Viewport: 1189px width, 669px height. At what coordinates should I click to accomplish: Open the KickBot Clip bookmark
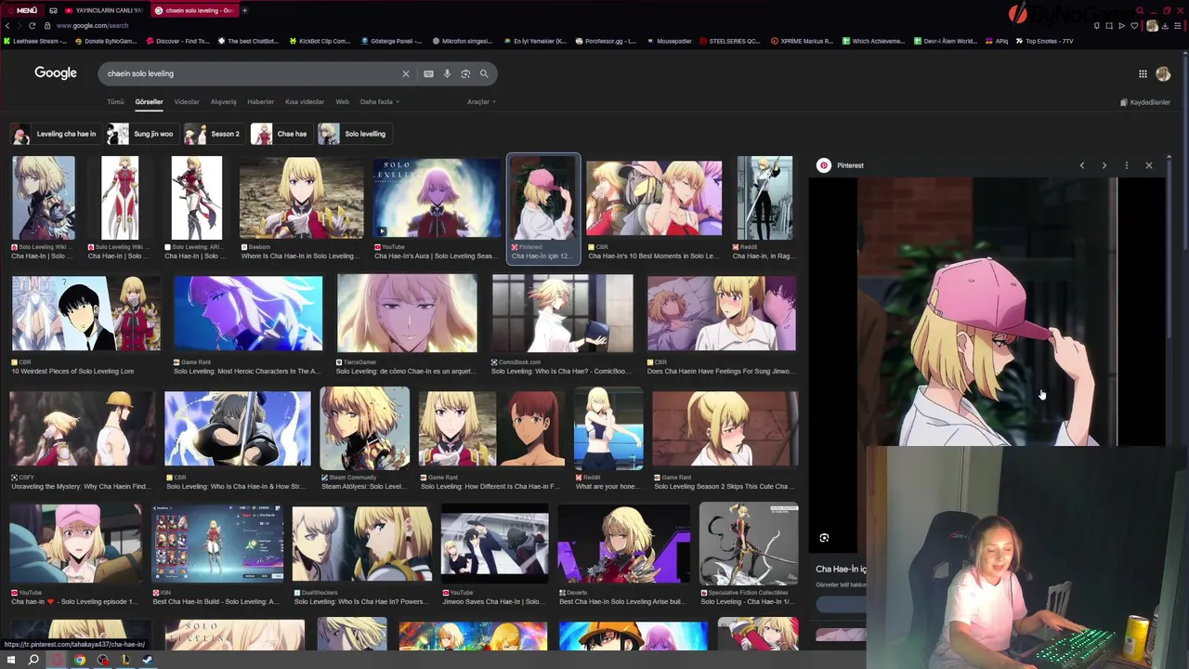click(320, 41)
